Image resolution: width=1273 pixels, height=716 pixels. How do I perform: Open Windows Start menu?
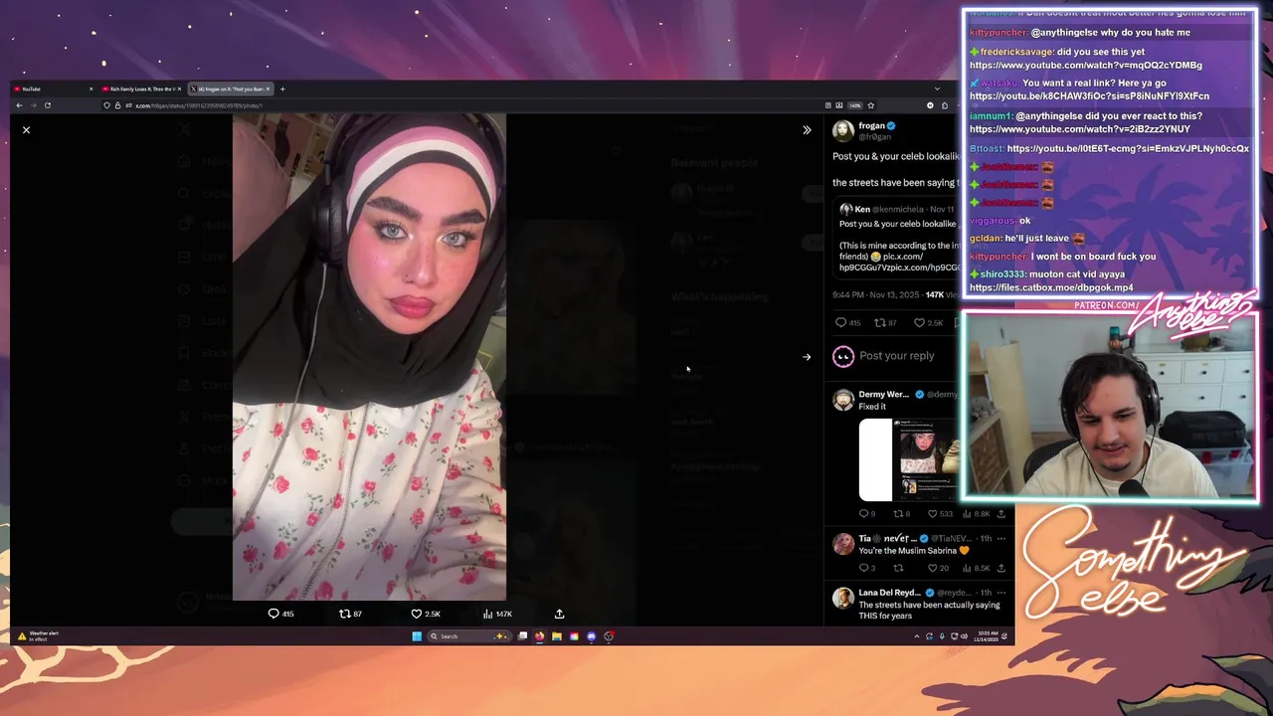[417, 636]
